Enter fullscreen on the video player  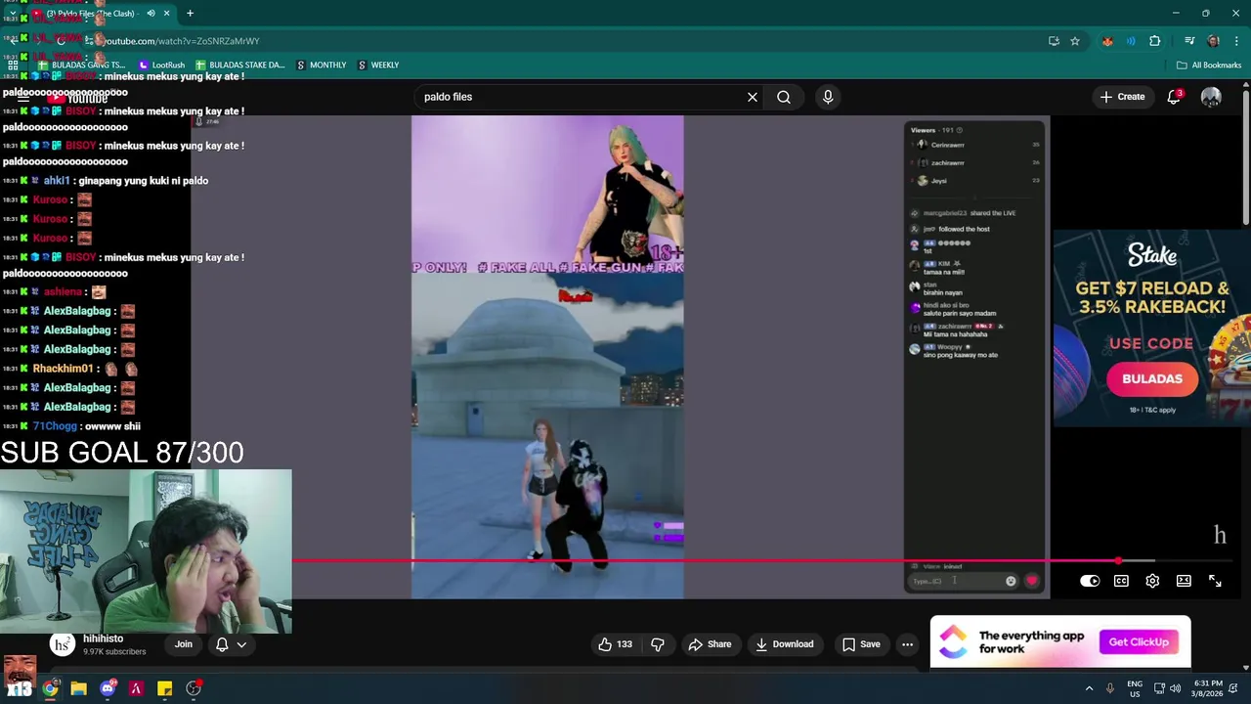coord(1215,581)
